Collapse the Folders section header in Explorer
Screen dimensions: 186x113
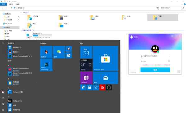point(21,12)
